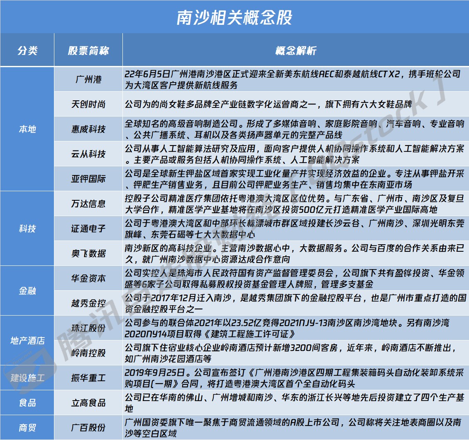Image resolution: width=469 pixels, height=440 pixels.
Task: Select stock name 云从科技
Action: (x=88, y=154)
